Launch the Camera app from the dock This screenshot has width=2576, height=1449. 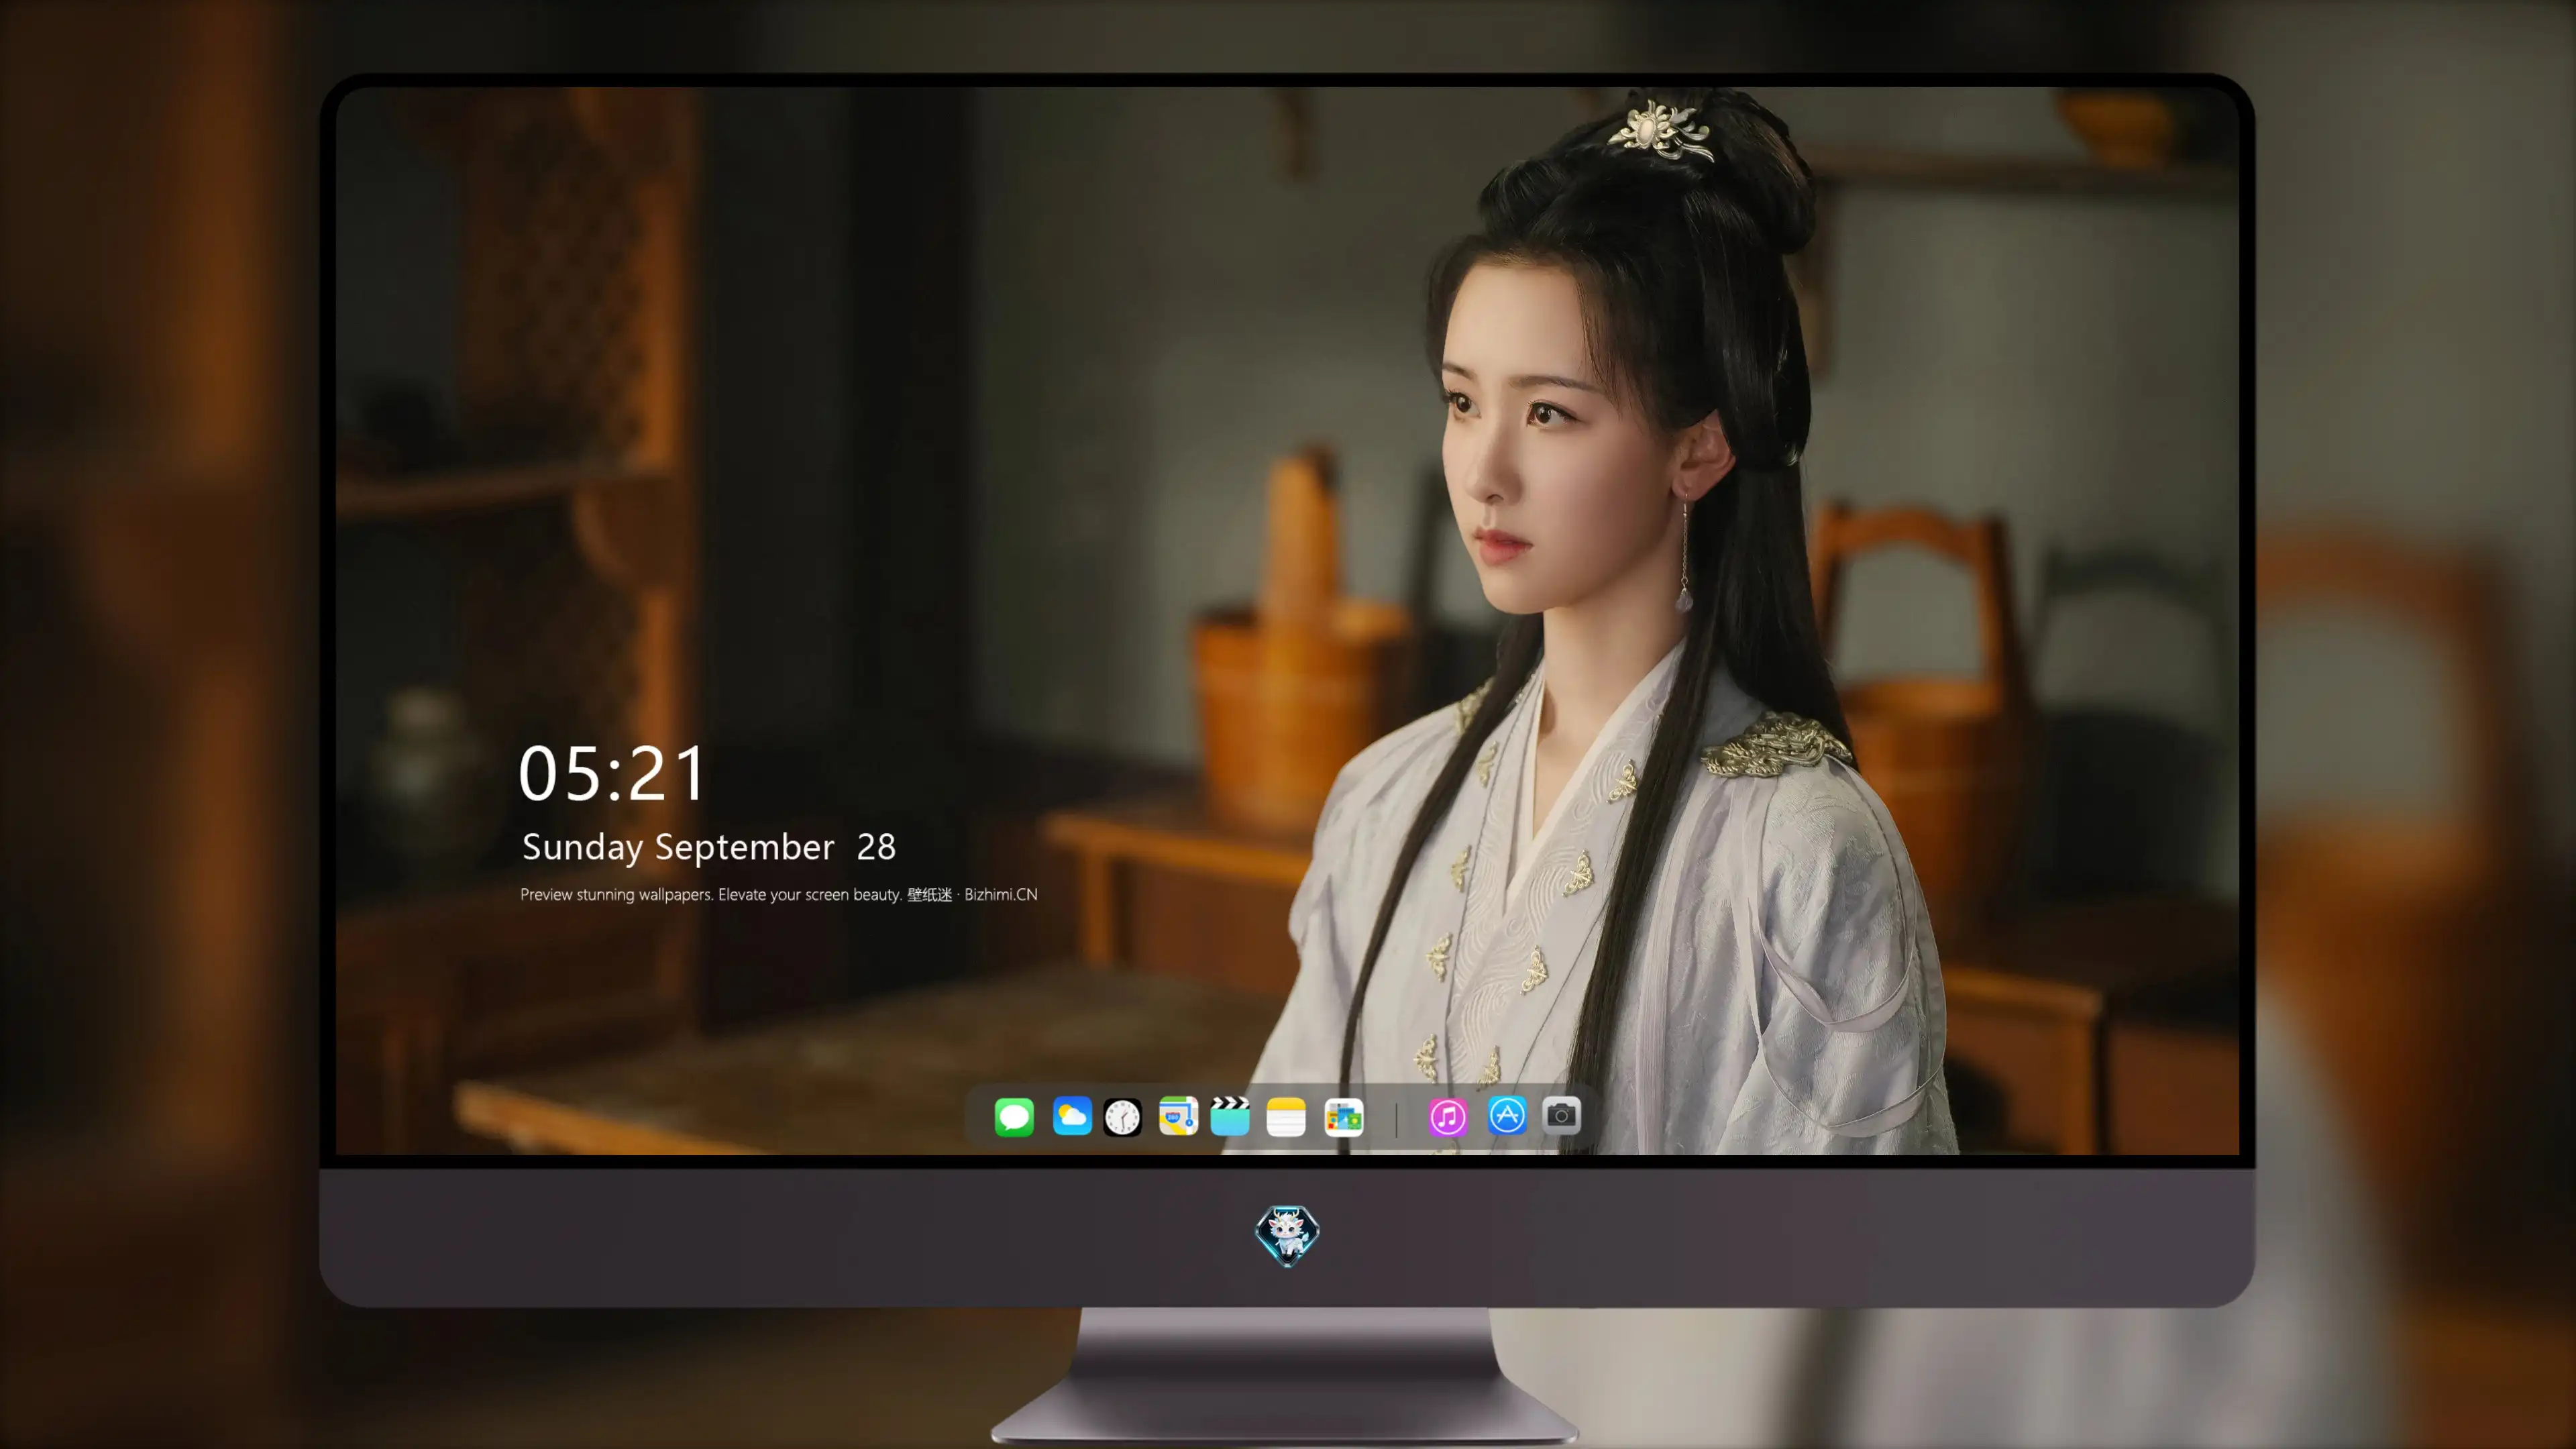pos(1562,1116)
